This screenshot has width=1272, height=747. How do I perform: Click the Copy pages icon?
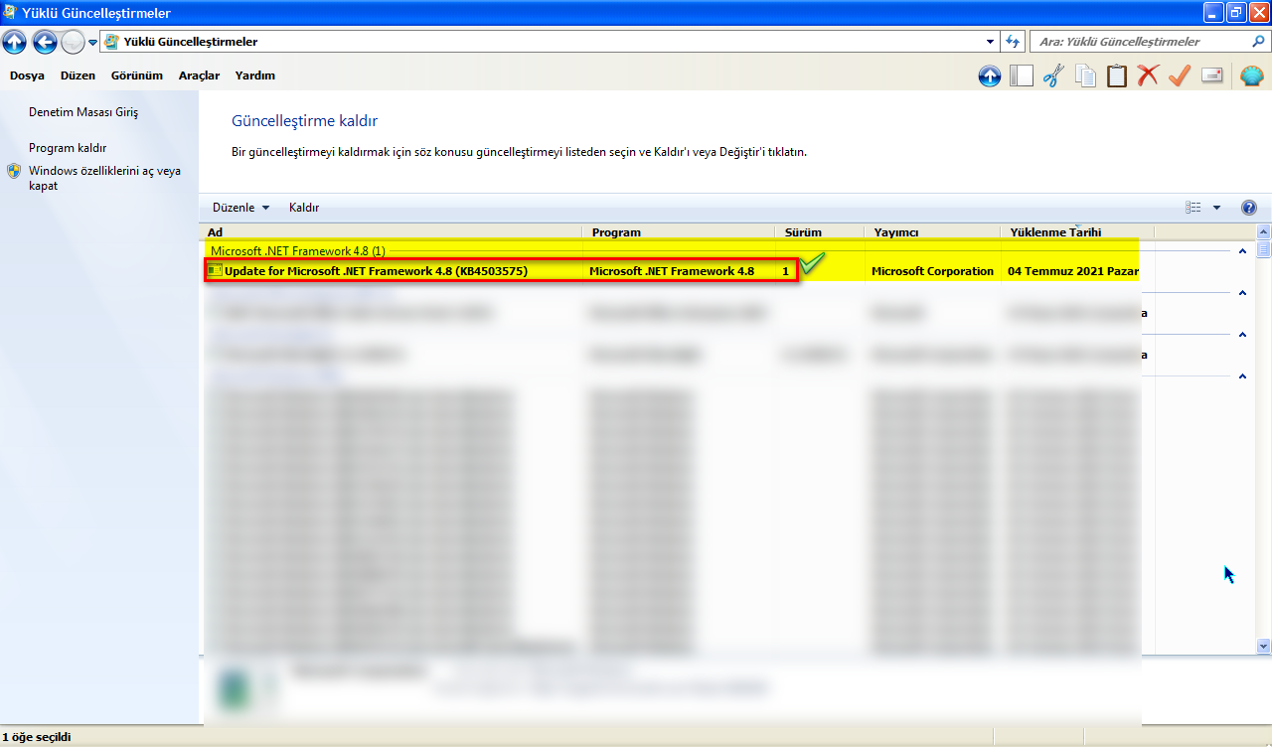pyautogui.click(x=1085, y=75)
